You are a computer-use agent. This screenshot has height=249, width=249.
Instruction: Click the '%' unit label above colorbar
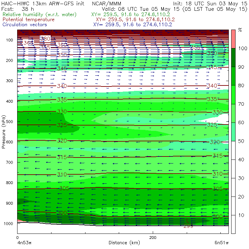coord(240,30)
